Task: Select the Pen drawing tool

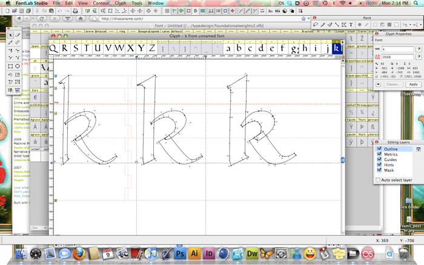Action: point(10,50)
